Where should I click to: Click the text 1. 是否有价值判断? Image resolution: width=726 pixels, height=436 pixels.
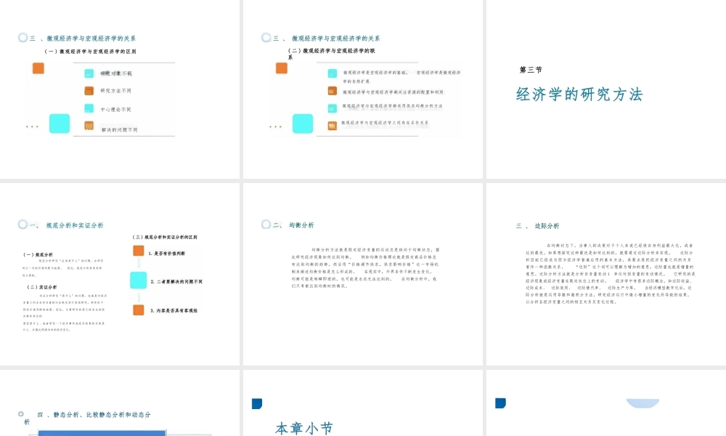tap(167, 254)
